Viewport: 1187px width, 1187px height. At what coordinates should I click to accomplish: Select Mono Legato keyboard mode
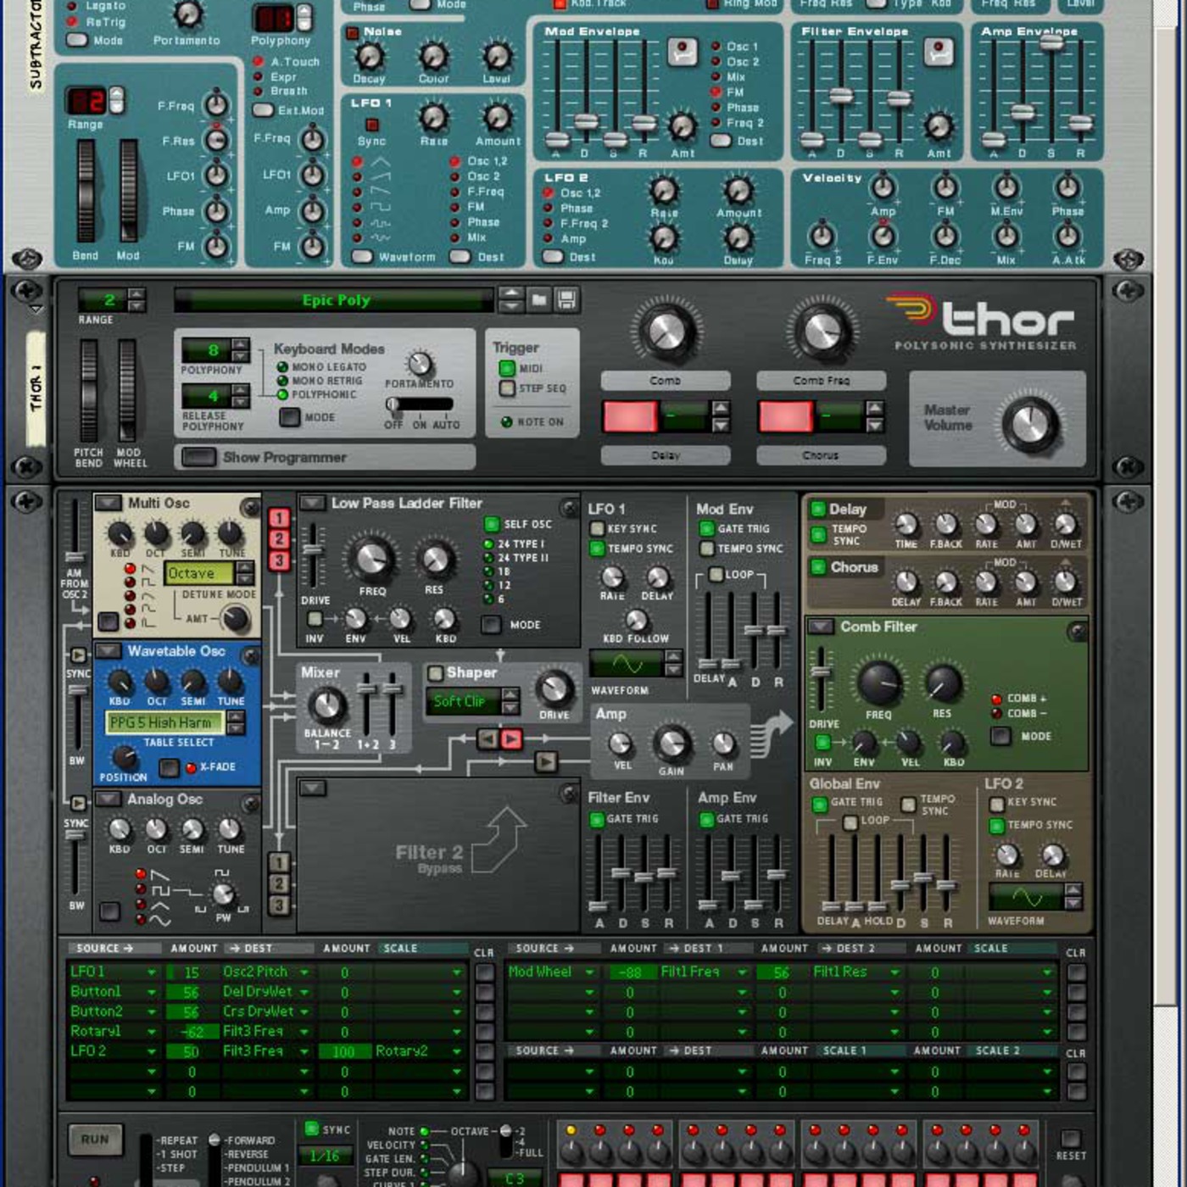[282, 367]
